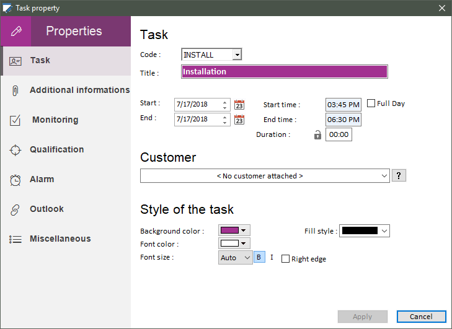Screen dimensions: 452x329
Task: Increase the Start date with up arrow
Action: [x=224, y=102]
